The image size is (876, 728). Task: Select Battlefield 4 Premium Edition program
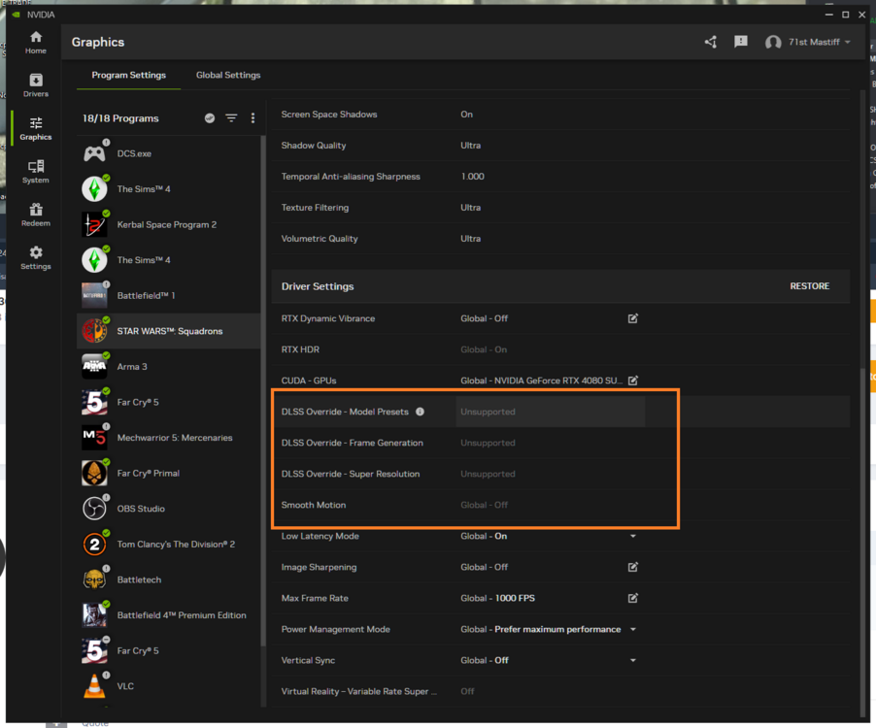(168, 615)
